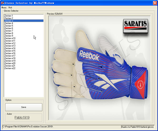Click the SARAFIS logo in preview

(136, 26)
